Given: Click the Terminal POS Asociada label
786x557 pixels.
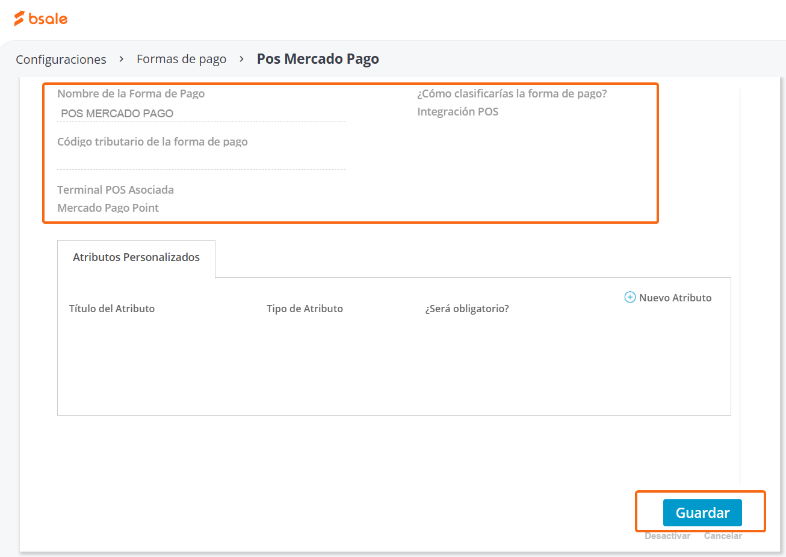Looking at the screenshot, I should coord(116,190).
